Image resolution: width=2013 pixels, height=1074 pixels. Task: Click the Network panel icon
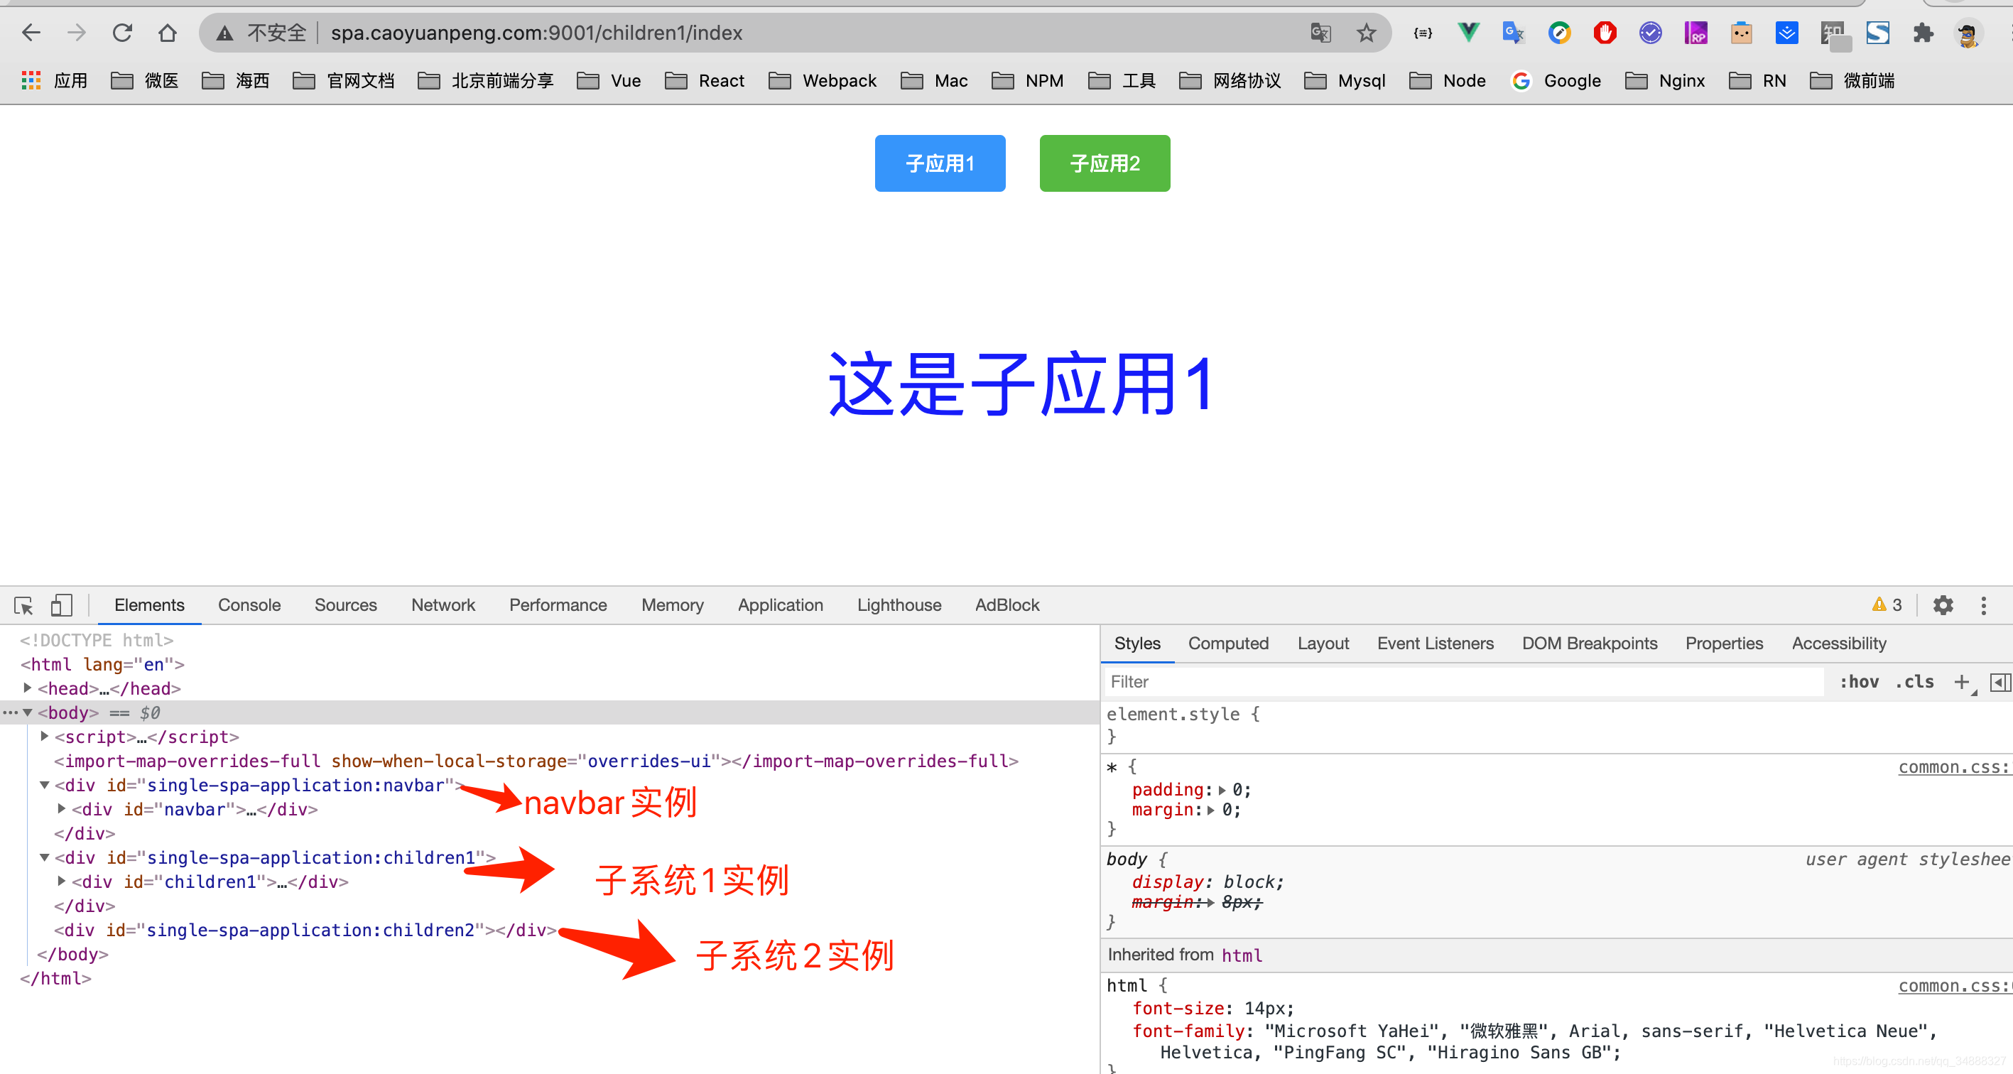443,605
